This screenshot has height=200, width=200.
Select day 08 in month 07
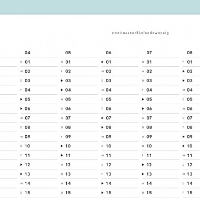pos(149,127)
